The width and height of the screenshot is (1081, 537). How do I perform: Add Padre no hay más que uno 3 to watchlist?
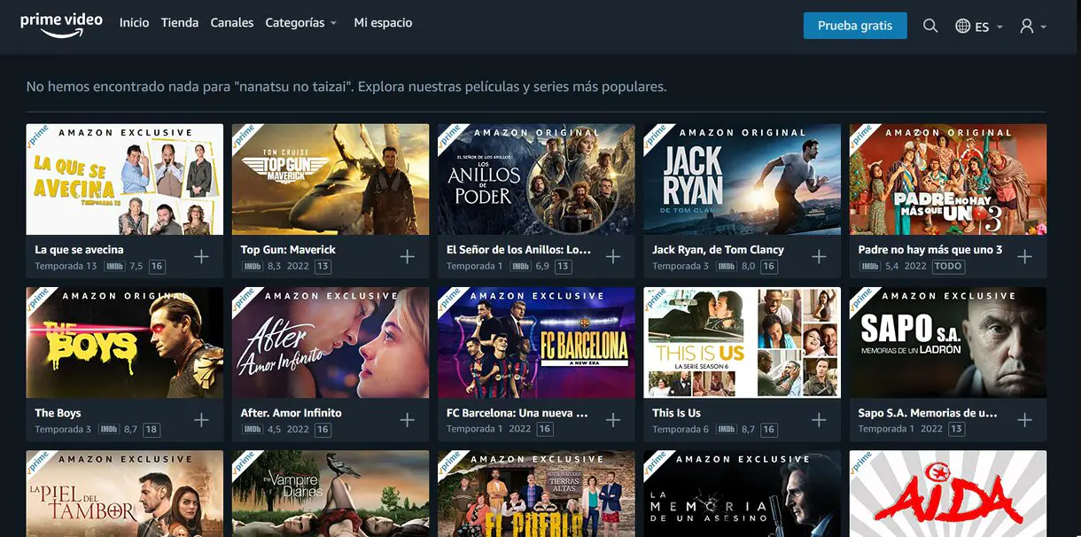[x=1025, y=257]
